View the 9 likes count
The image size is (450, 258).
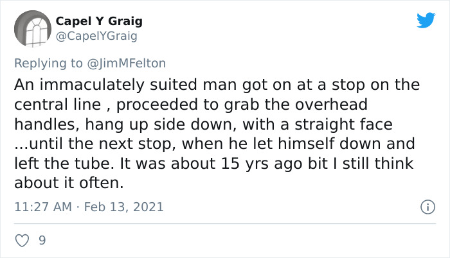pos(42,240)
